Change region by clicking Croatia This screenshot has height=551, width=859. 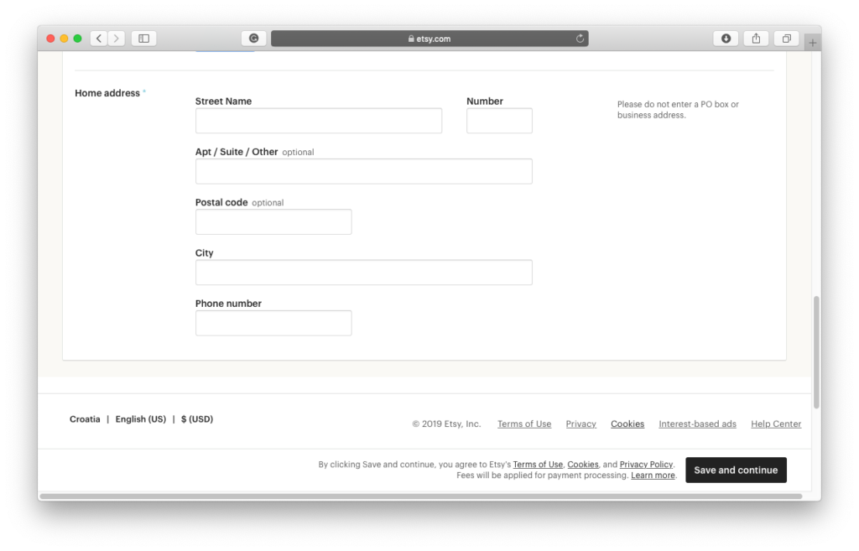(85, 419)
